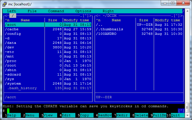This screenshot has width=192, height=120.
Task: Click terminal scrollbar down arrow
Action: pos(187,115)
